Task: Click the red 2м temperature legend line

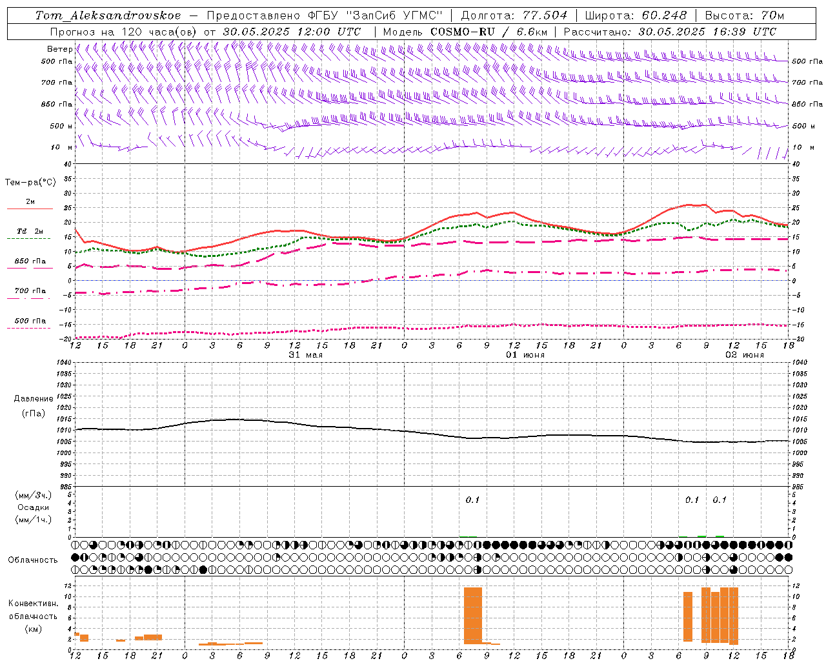Action: click(30, 209)
